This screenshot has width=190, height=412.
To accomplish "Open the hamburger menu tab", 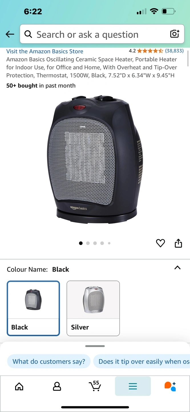I will tap(133, 386).
